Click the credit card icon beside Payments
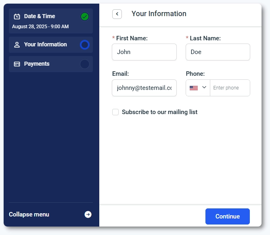The width and height of the screenshot is (270, 235). 17,64
